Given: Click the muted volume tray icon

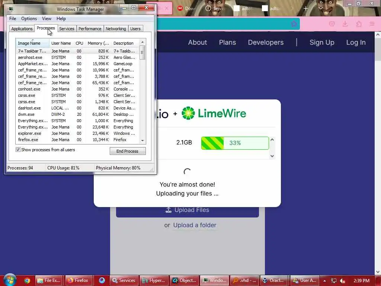Looking at the screenshot, I should (x=343, y=281).
